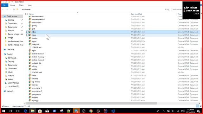
Task: Sort by the Type column header
Action: pos(180,14)
